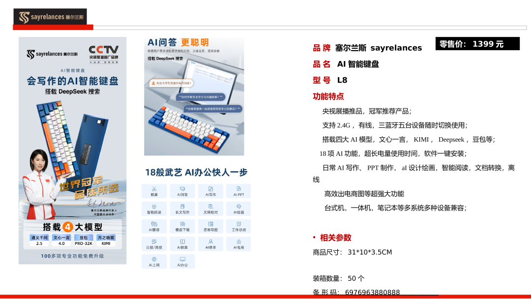Click the 100多项专业功能免费升级 text
The height and width of the screenshot is (299, 531).
pyautogui.click(x=72, y=256)
